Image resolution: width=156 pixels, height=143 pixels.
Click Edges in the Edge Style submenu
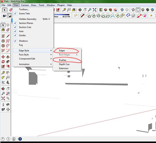click(x=62, y=51)
